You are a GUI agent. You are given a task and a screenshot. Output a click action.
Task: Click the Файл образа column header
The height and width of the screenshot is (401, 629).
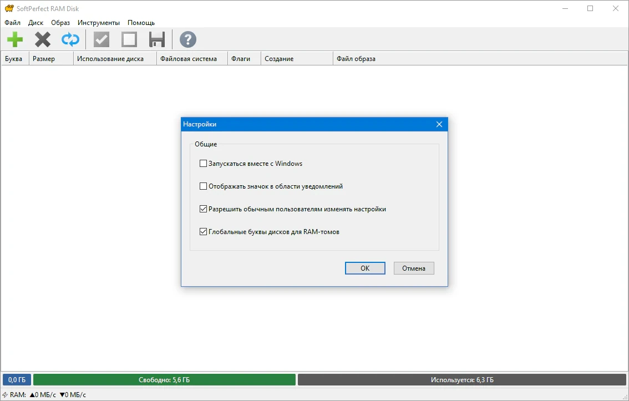coord(480,59)
